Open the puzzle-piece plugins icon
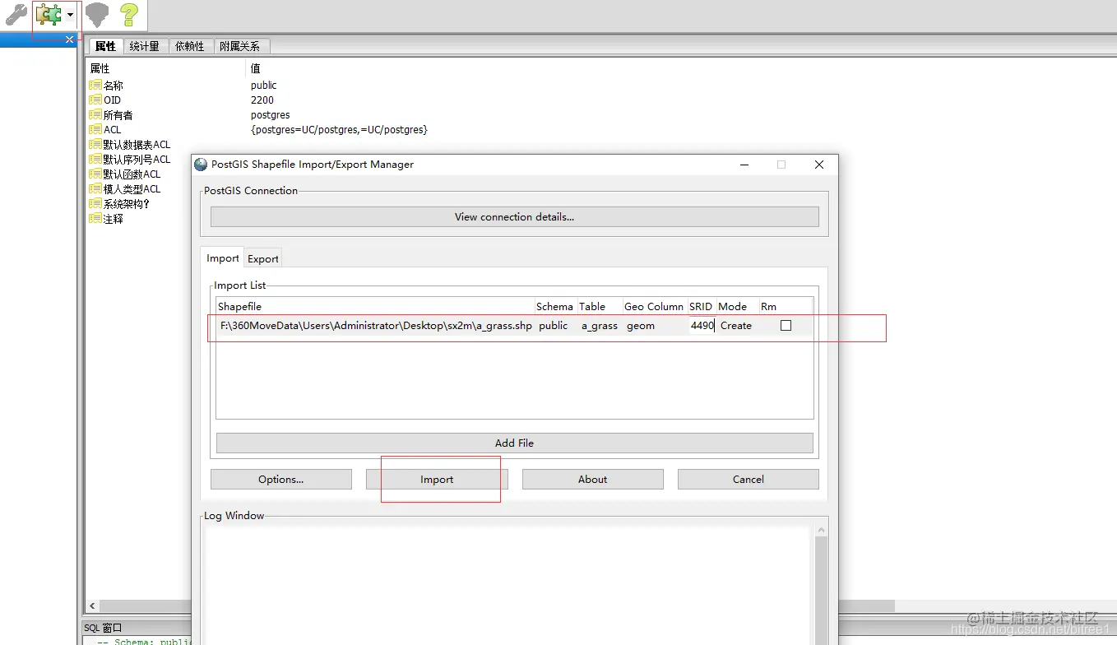The image size is (1117, 645). point(49,14)
